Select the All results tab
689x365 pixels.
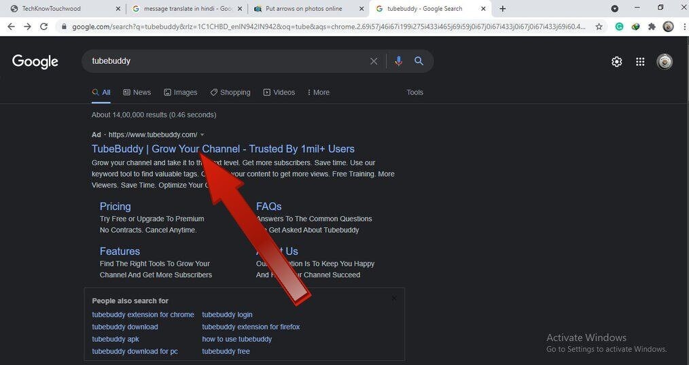pyautogui.click(x=101, y=92)
